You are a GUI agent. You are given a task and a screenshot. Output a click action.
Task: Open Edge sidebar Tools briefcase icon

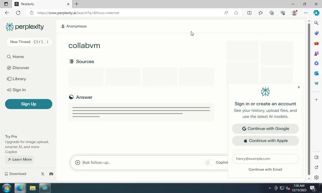[316, 43]
